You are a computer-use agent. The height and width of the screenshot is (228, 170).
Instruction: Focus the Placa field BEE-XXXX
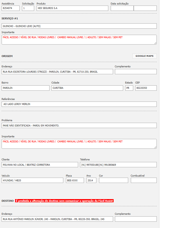(75, 180)
